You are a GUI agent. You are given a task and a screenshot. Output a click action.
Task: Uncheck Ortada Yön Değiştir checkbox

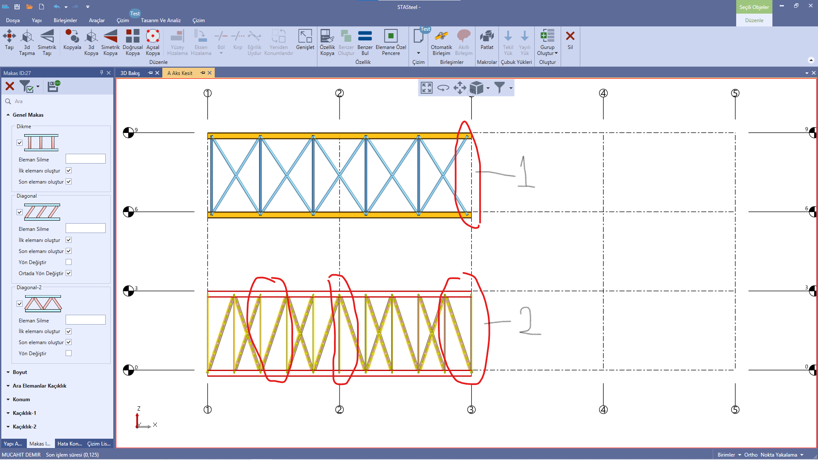coord(69,273)
